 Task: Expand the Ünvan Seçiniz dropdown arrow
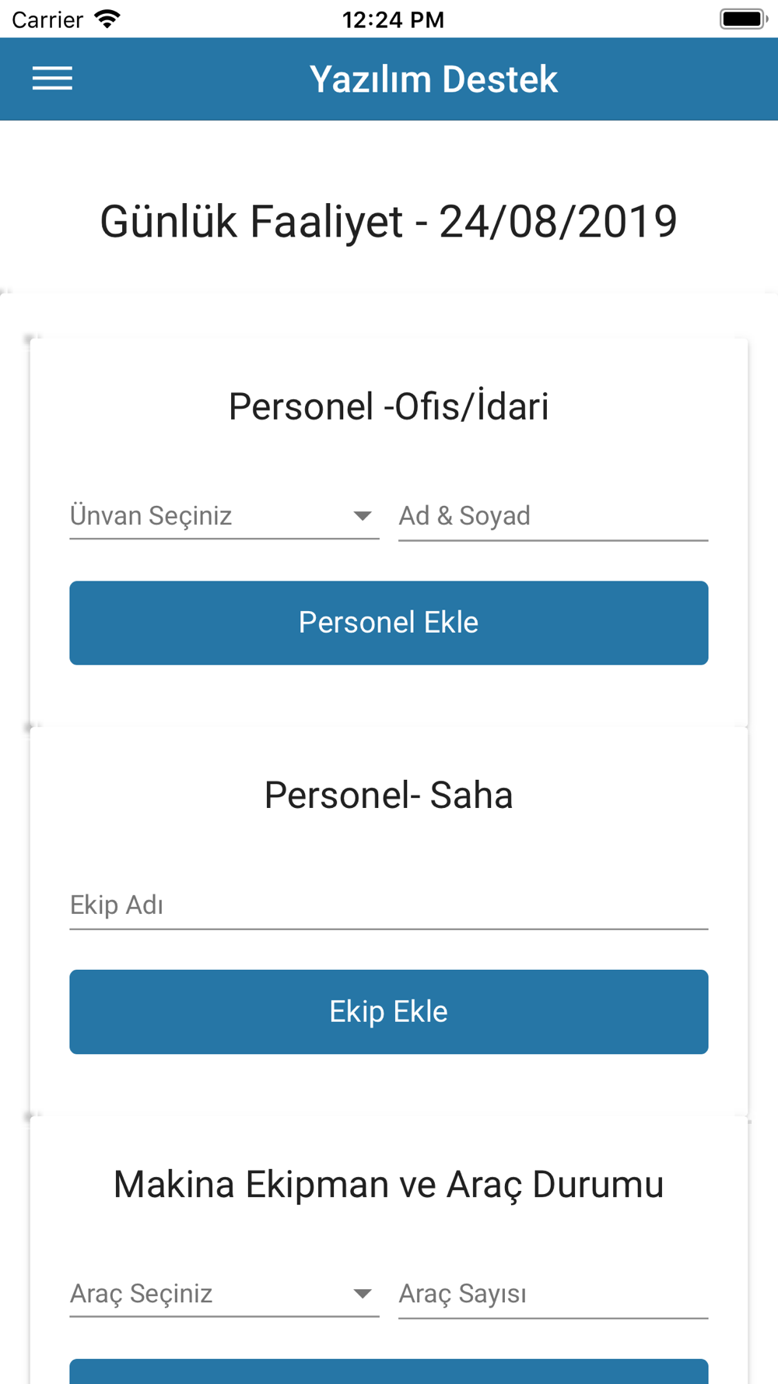pyautogui.click(x=362, y=516)
